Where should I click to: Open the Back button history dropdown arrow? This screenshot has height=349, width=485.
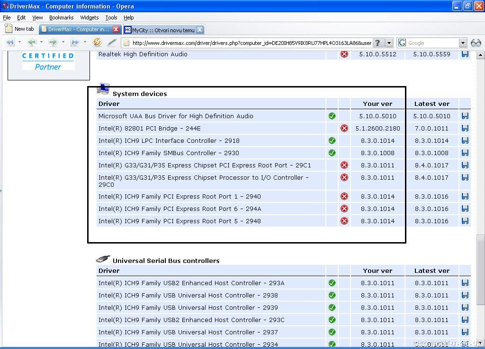click(x=41, y=43)
